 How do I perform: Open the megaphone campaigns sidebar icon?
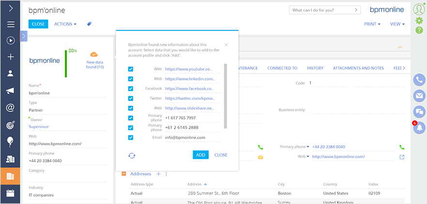click(x=10, y=91)
